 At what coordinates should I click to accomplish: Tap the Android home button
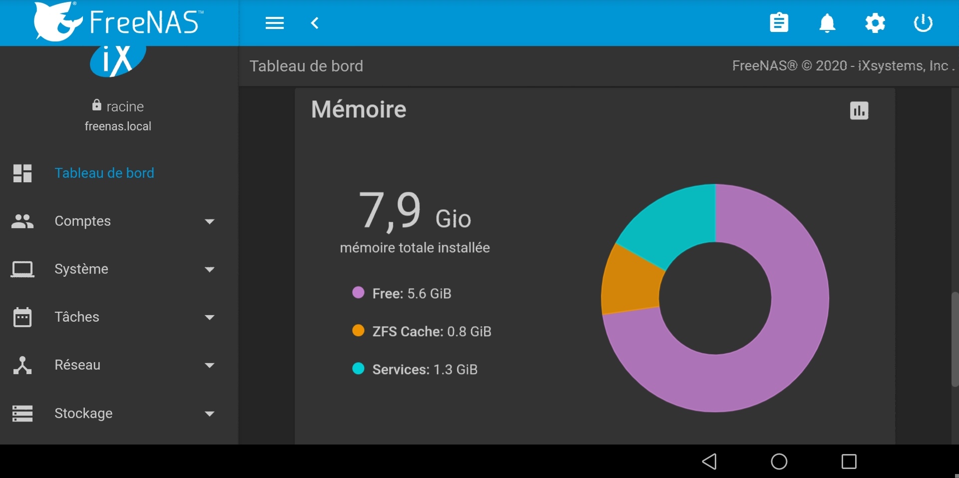pyautogui.click(x=779, y=461)
